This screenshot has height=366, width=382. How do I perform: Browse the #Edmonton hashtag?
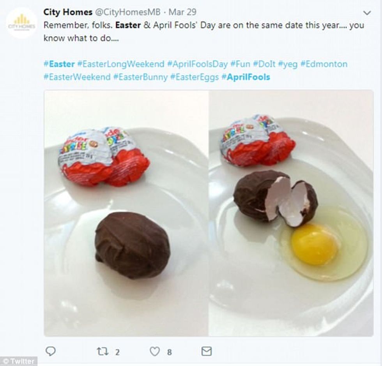(x=324, y=64)
